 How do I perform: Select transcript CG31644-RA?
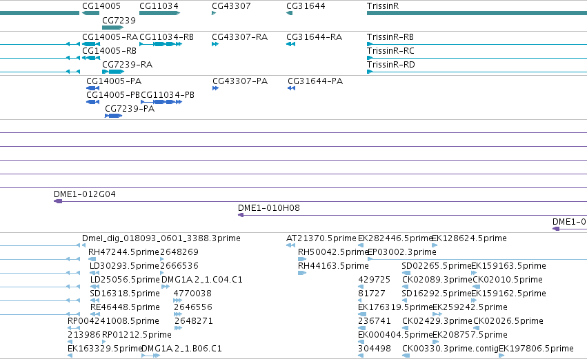point(314,37)
